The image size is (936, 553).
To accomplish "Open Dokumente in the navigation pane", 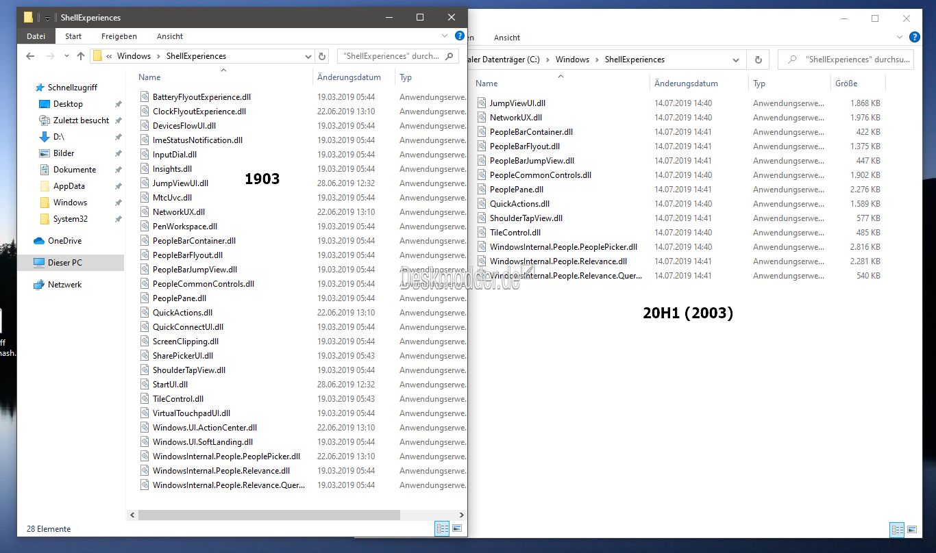I will (75, 170).
